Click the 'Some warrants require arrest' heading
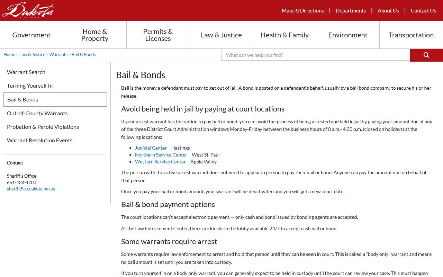Screen dimensions: 443x277 (x=169, y=242)
